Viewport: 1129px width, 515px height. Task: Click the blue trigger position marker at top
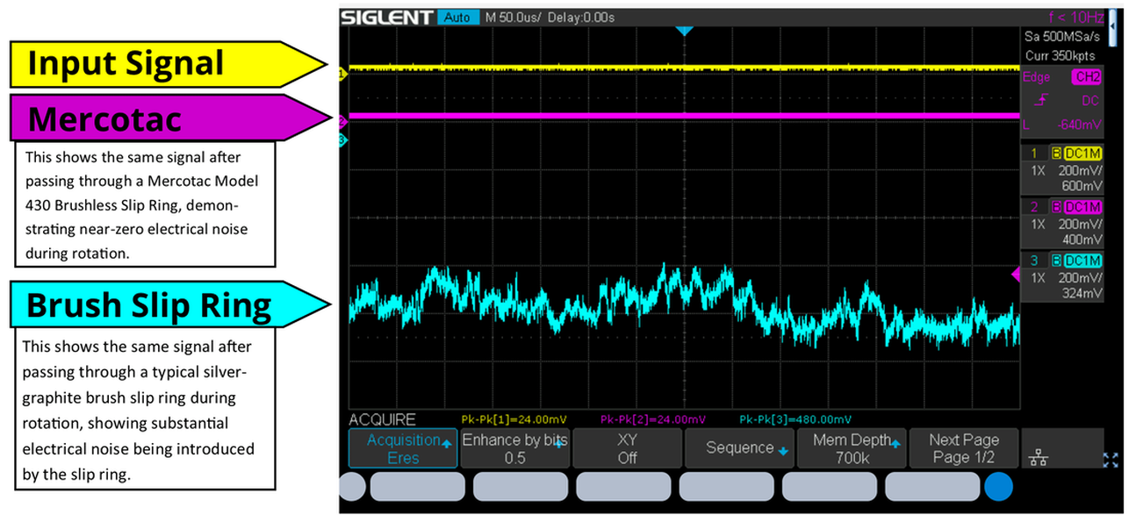pos(685,32)
